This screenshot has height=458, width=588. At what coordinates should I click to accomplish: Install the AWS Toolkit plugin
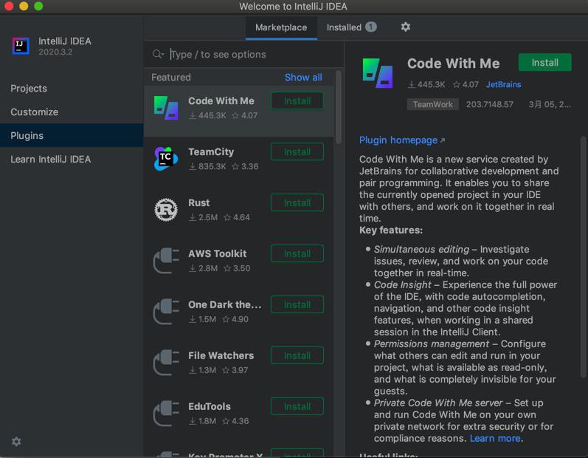[x=297, y=254]
